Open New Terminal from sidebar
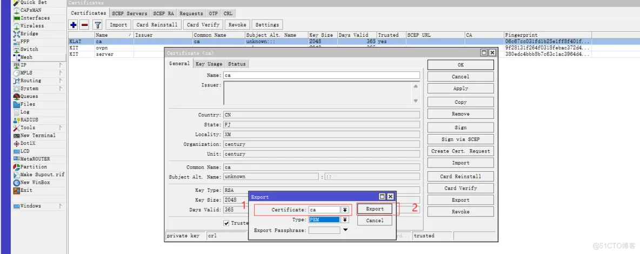 (37, 136)
